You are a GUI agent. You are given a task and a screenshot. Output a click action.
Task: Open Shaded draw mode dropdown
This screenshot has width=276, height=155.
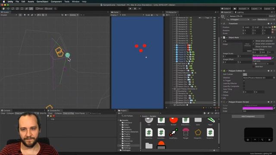tap(9, 15)
